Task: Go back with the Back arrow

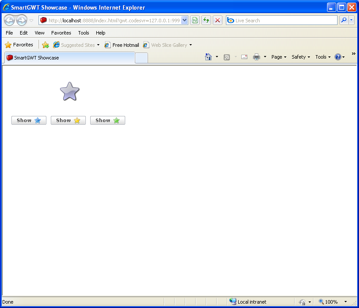Action: [x=10, y=21]
